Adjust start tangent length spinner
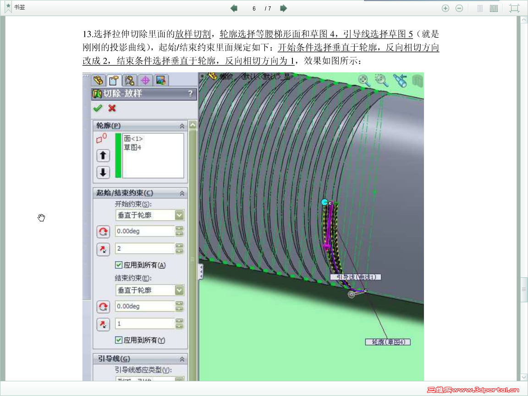The width and height of the screenshot is (528, 396). [x=180, y=248]
